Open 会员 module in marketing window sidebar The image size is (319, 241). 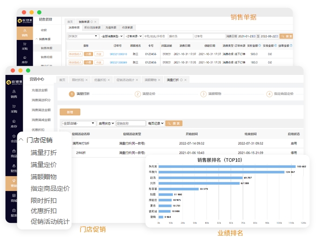(14, 139)
